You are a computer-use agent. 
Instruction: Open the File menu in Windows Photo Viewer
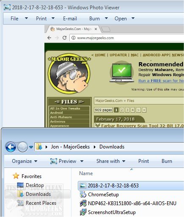tap(14, 19)
